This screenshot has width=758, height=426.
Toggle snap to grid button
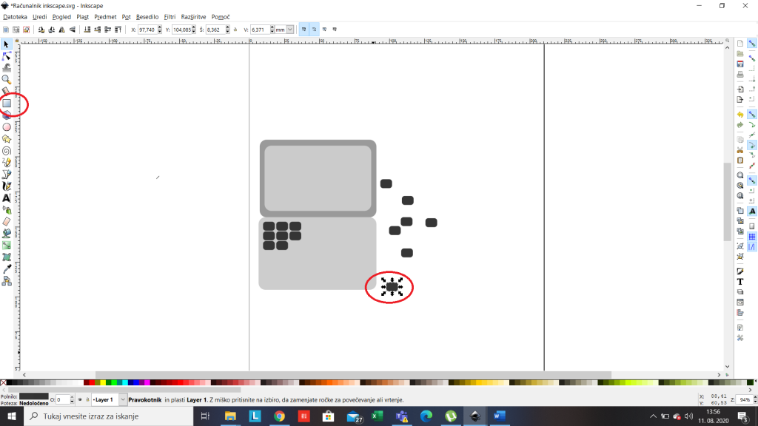(x=752, y=237)
